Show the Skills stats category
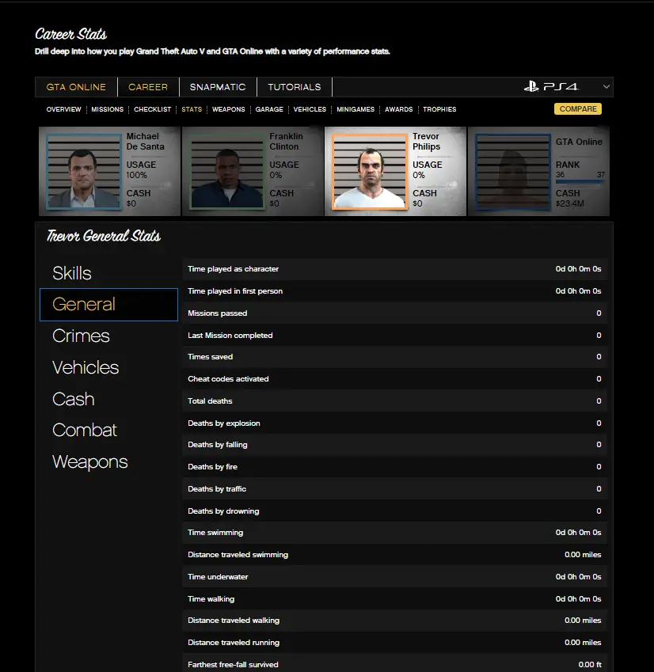This screenshot has height=672, width=654. [72, 273]
